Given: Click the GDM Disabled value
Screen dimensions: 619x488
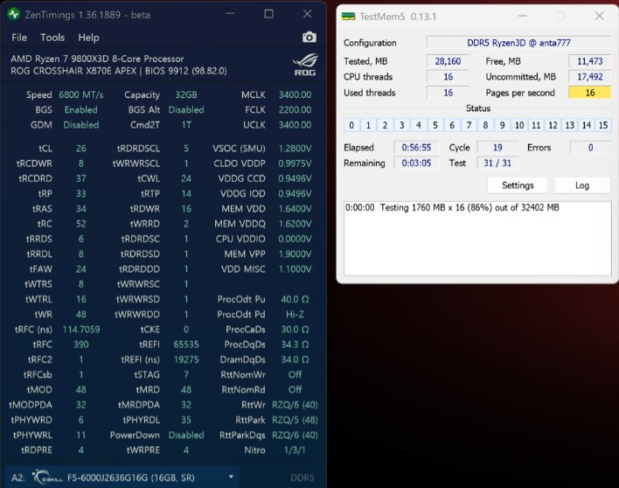Looking at the screenshot, I should [81, 125].
